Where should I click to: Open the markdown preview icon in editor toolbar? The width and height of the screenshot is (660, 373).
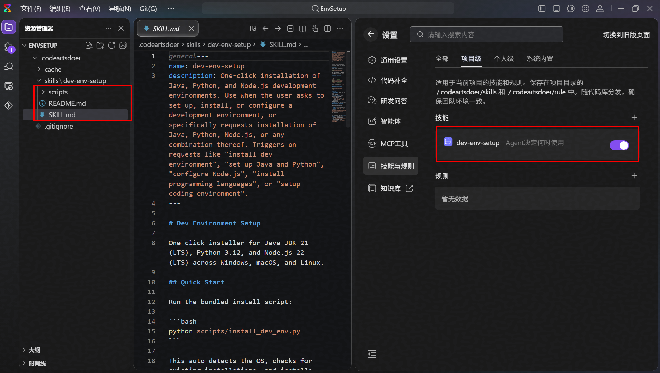(253, 28)
